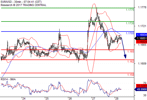Viewport: 147px width, 100px height.
Task: Click the red 1.165 support label
Action: coord(131,51)
